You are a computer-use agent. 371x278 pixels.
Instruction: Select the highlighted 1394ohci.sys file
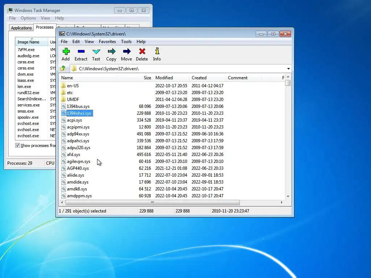pyautogui.click(x=79, y=113)
